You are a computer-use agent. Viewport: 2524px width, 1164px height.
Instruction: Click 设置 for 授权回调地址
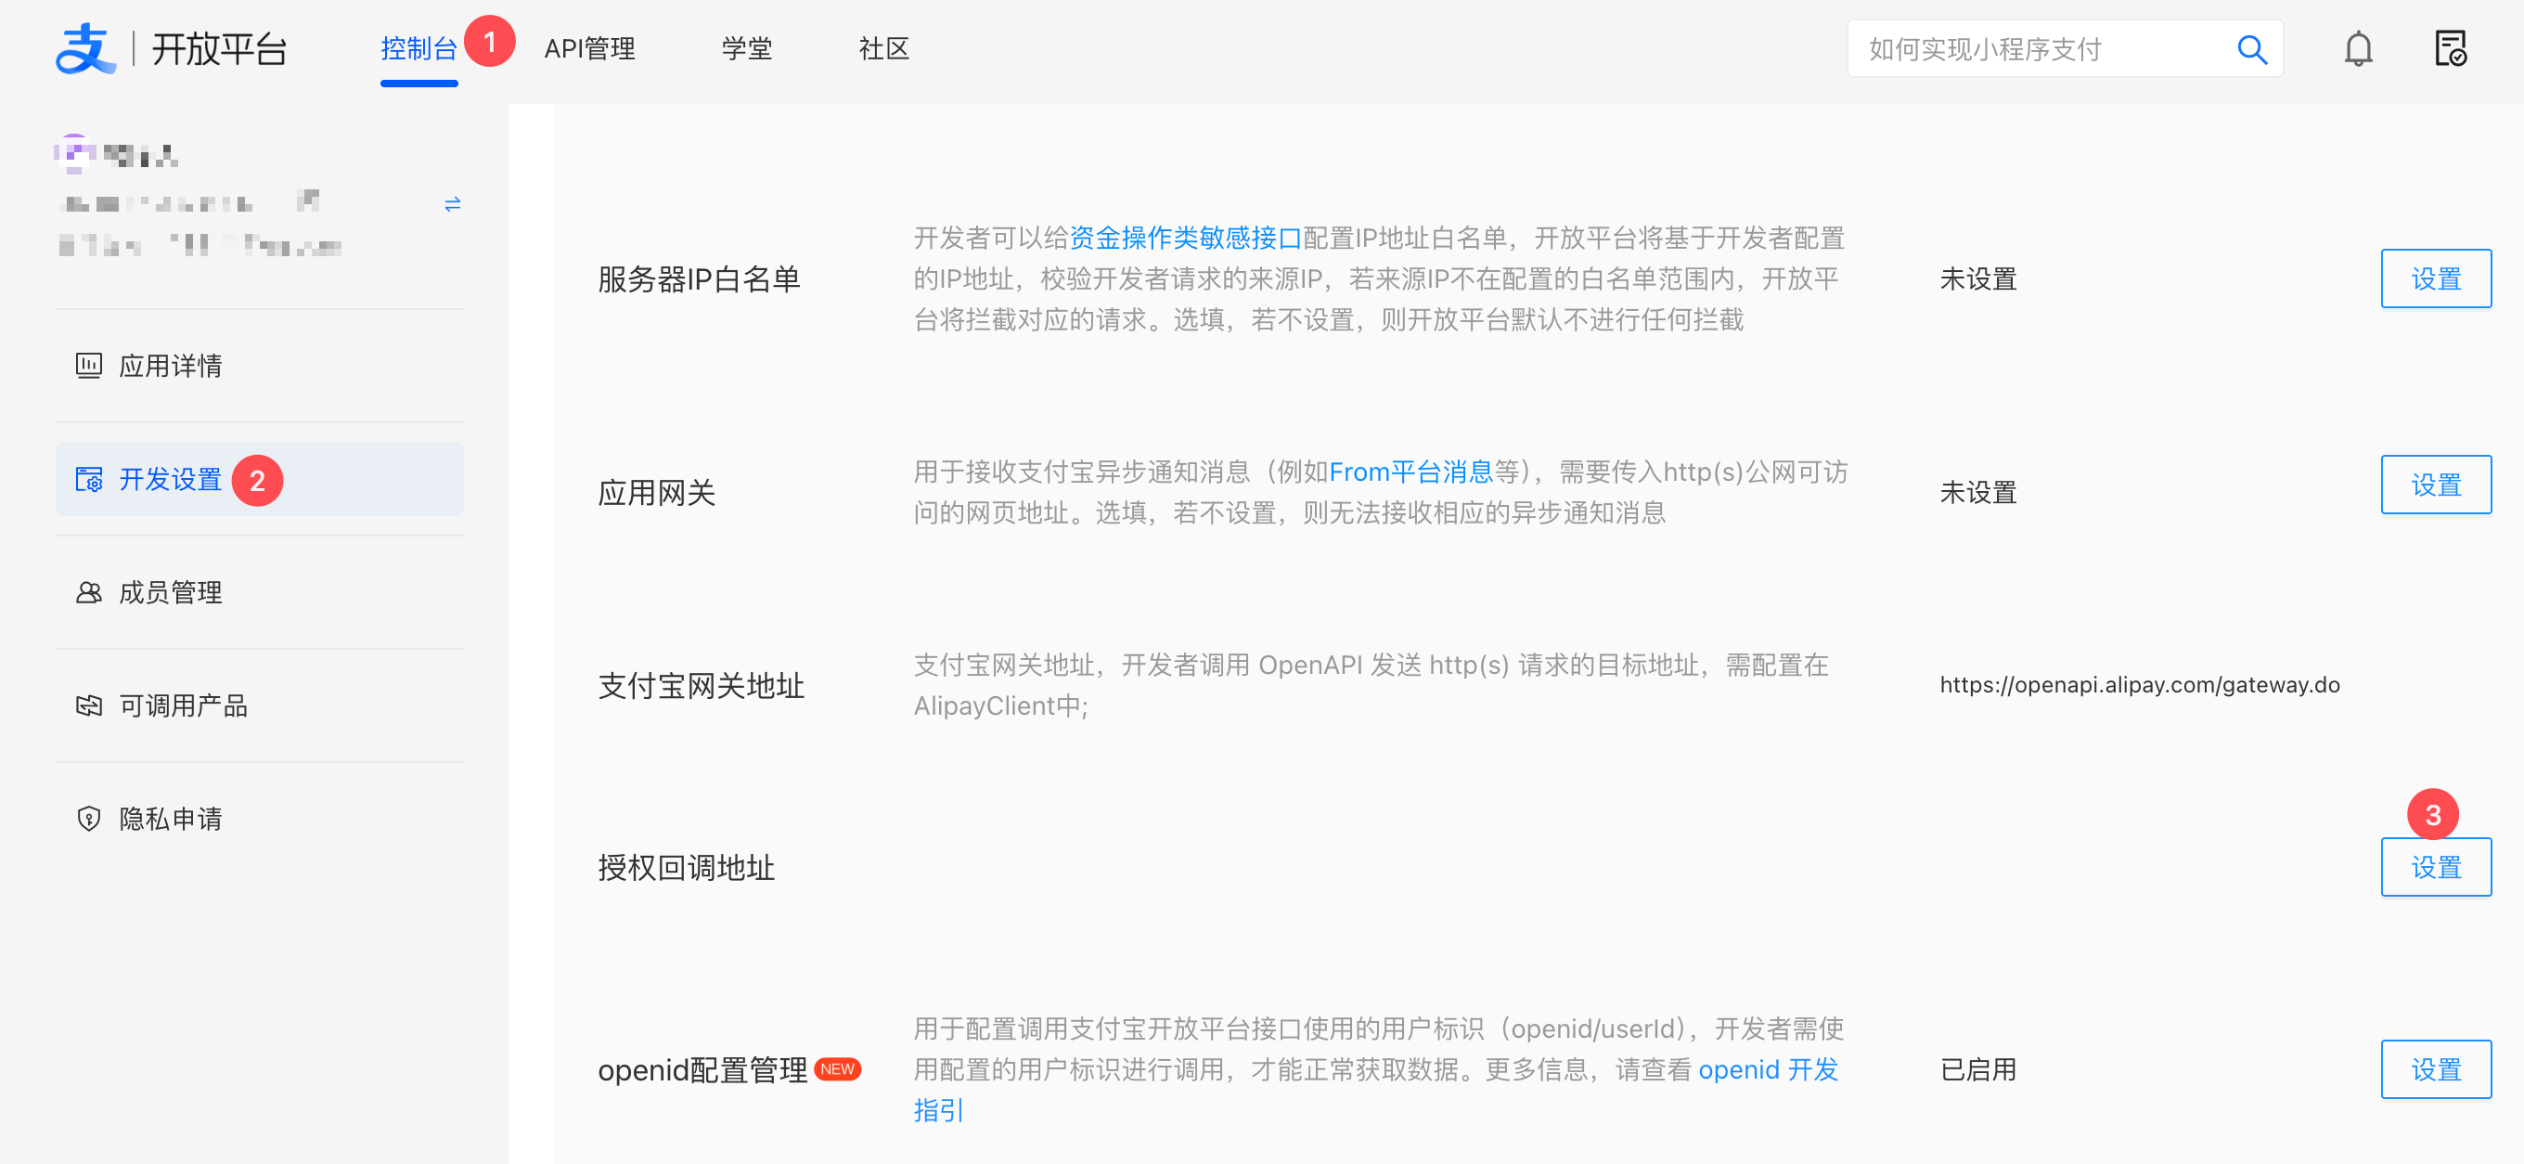tap(2436, 867)
